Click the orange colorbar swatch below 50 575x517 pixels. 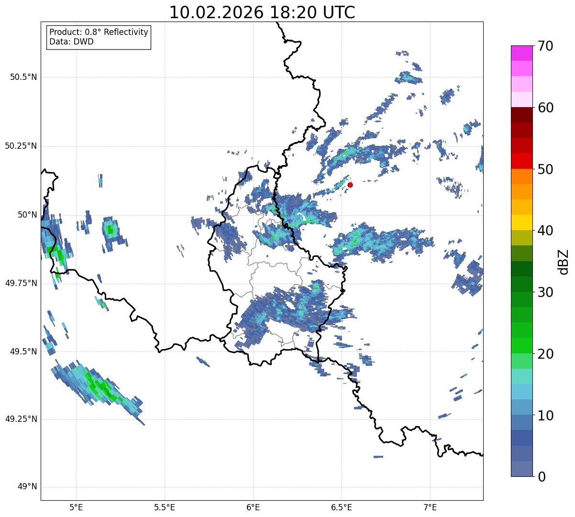(521, 176)
